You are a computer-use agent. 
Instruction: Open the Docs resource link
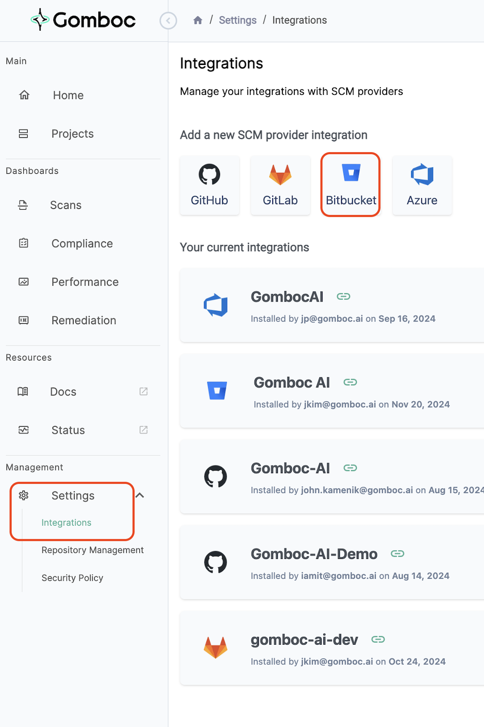[63, 392]
